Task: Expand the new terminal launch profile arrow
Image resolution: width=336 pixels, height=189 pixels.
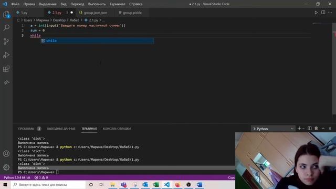Action: click(x=303, y=129)
